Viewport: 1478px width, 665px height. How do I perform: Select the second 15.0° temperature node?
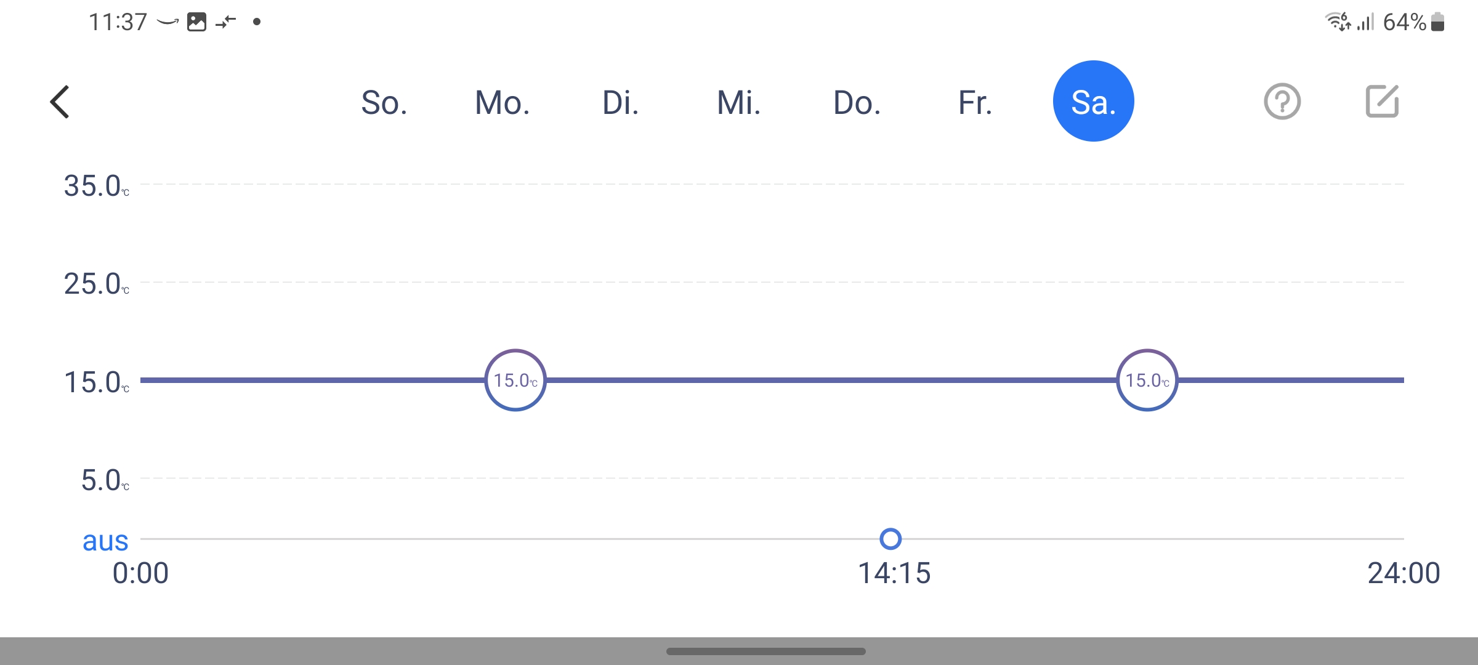click(1147, 380)
